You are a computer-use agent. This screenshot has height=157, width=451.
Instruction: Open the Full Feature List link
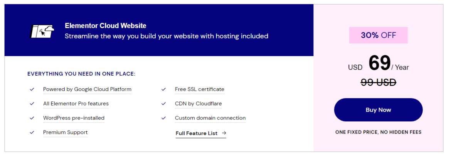[197, 133]
